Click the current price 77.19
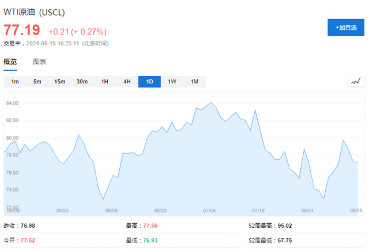The width and height of the screenshot is (369, 249). click(x=22, y=30)
